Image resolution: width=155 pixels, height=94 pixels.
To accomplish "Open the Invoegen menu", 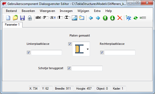I will click(x=66, y=11).
